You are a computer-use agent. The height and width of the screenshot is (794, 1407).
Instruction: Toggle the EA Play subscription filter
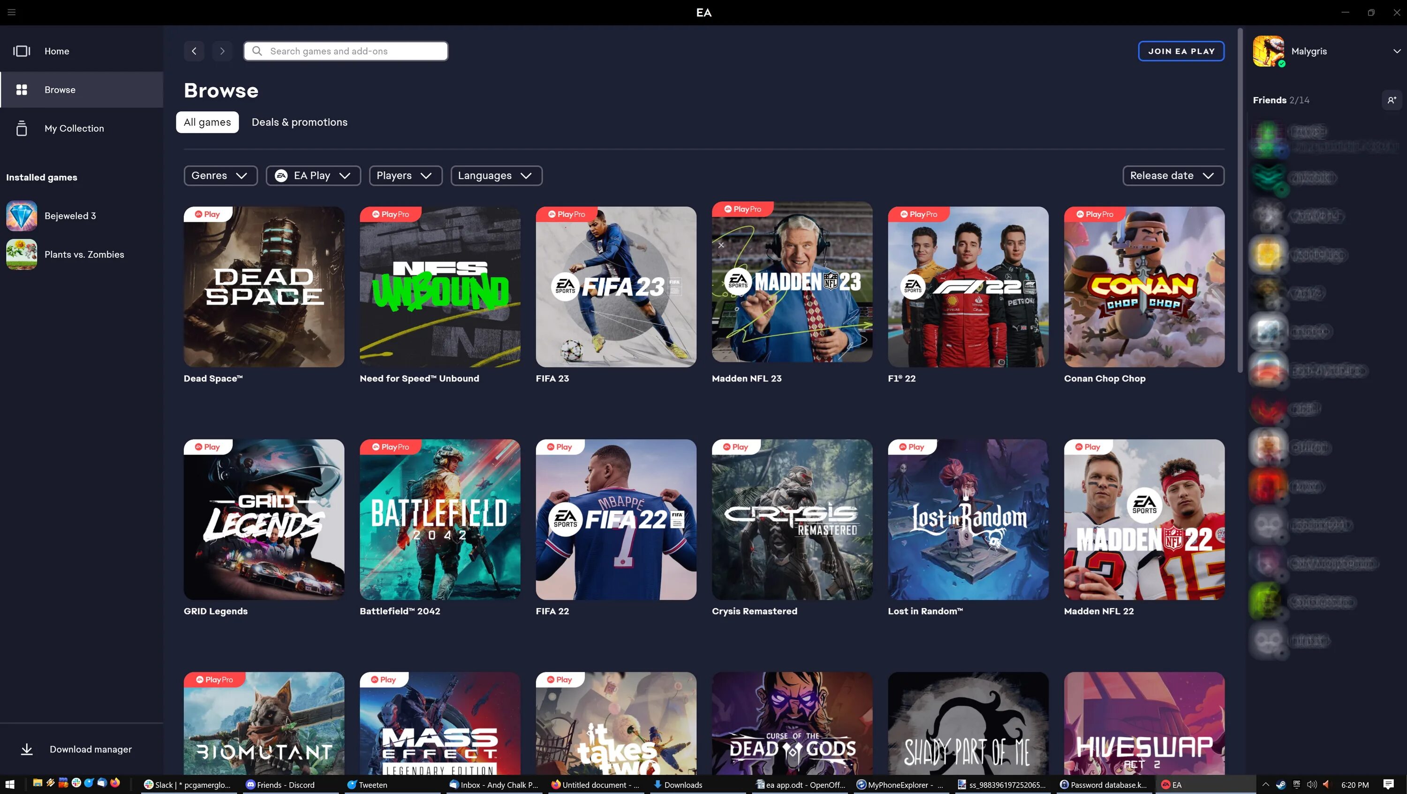[313, 175]
